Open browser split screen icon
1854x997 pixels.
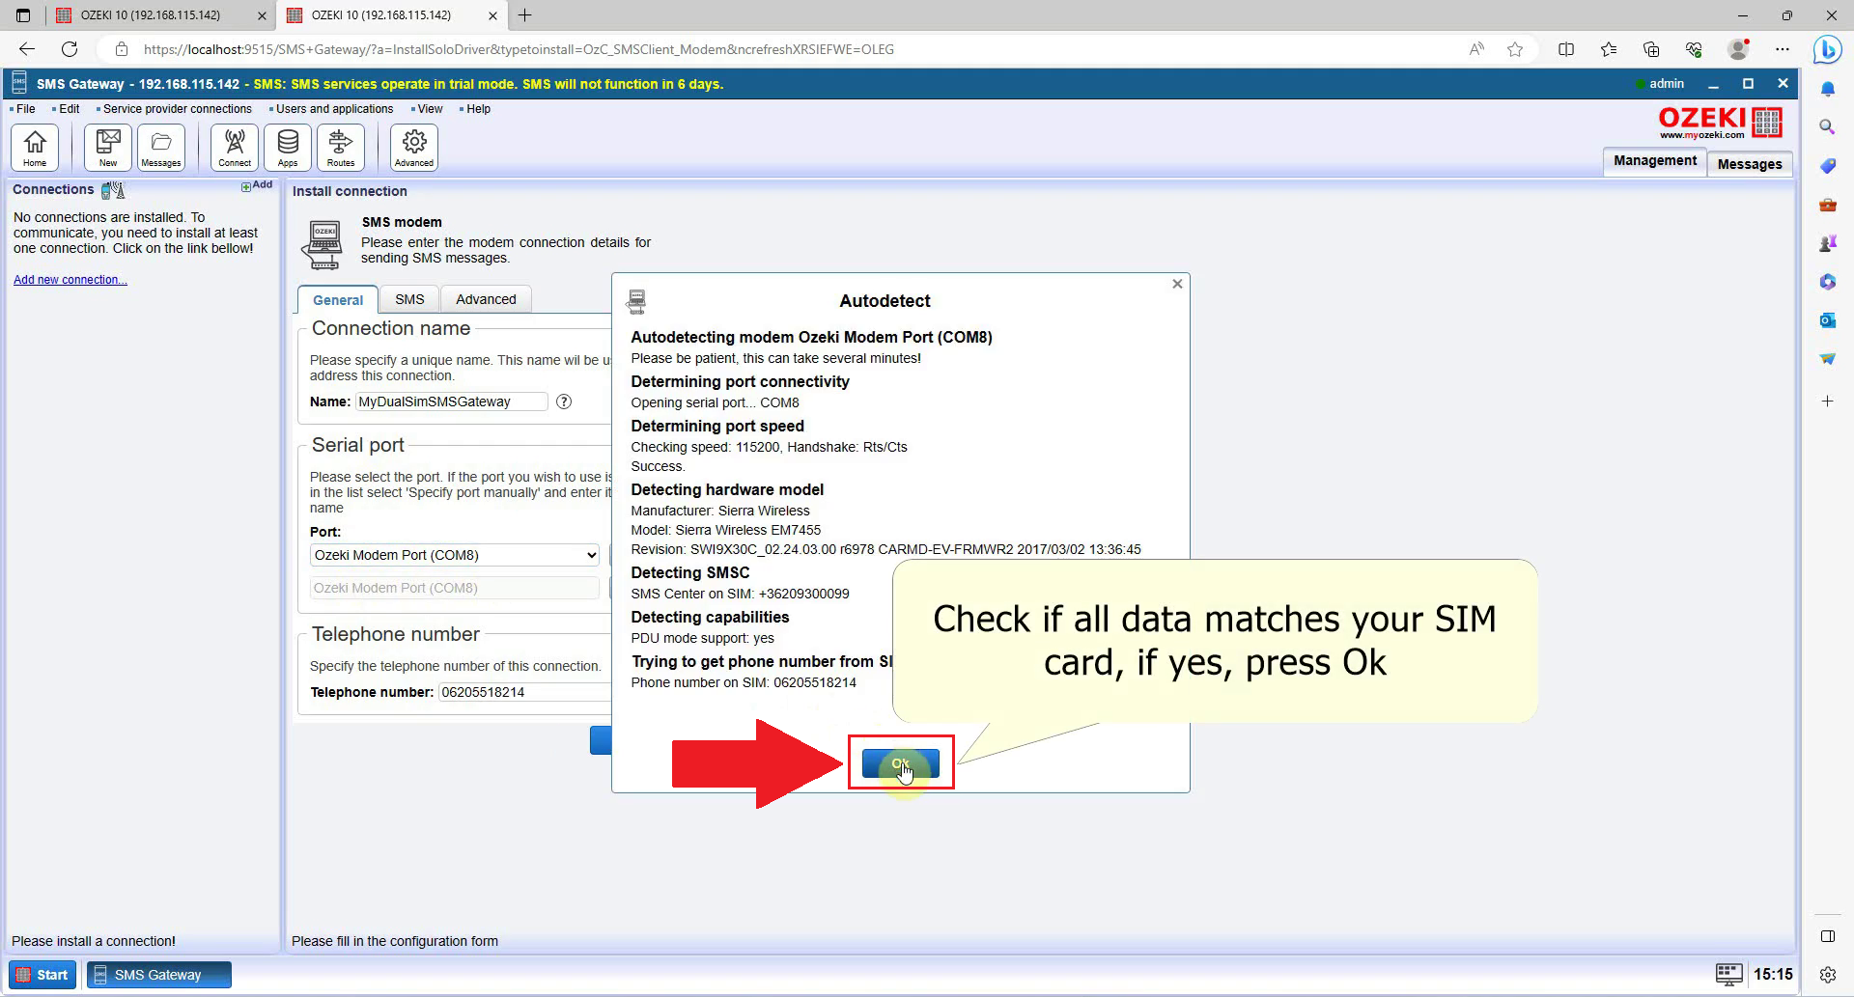tap(1566, 49)
